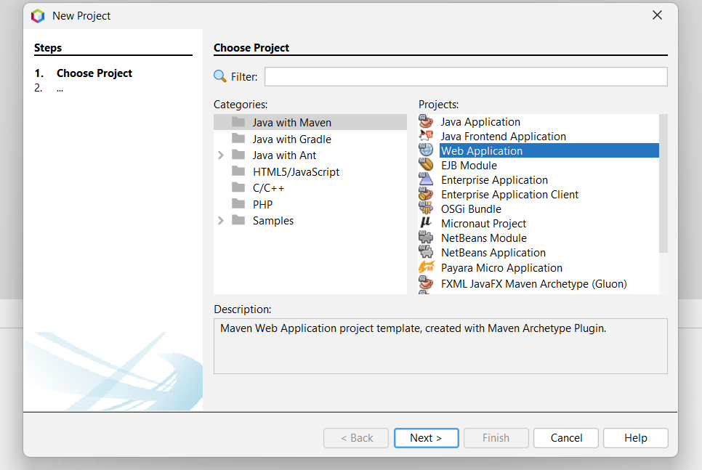Screen dimensions: 702x470
Task: Close the New Project window
Action: click(x=657, y=15)
